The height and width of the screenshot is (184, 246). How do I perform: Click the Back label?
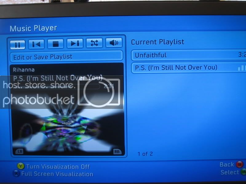click(227, 165)
